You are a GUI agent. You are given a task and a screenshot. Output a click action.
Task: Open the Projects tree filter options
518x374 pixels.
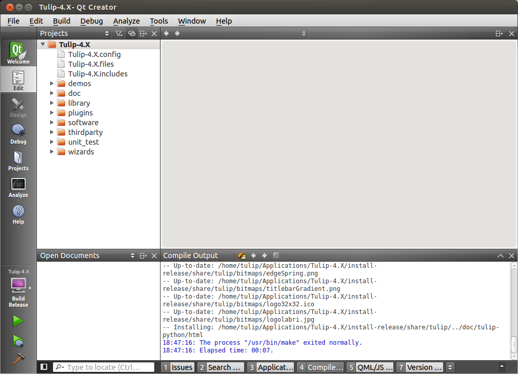(x=119, y=33)
